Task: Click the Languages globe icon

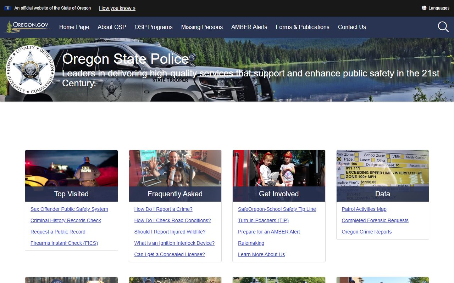Action: (424, 8)
